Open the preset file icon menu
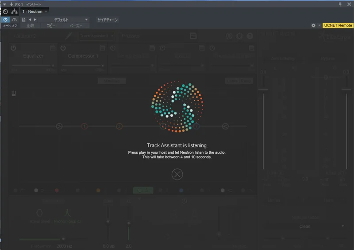Image resolution: width=354 pixels, height=250 pixels. point(24,20)
